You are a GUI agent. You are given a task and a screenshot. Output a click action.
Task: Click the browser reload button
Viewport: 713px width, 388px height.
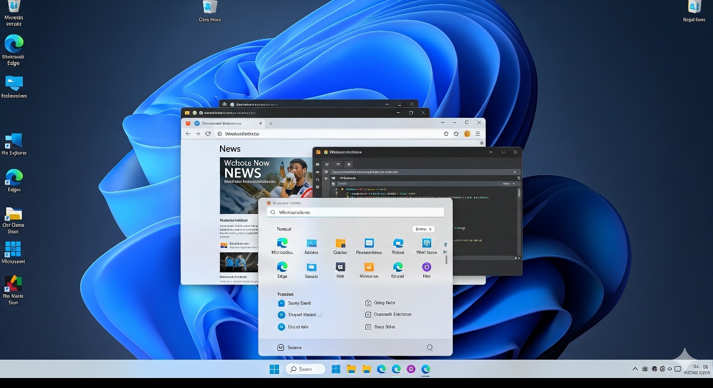(x=208, y=133)
